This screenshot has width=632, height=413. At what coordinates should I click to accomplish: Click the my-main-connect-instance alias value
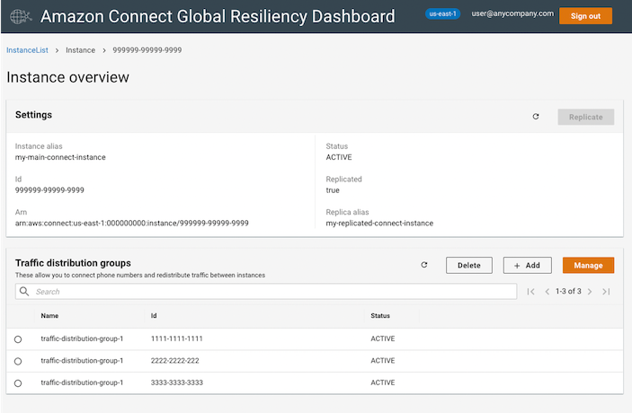tap(60, 157)
